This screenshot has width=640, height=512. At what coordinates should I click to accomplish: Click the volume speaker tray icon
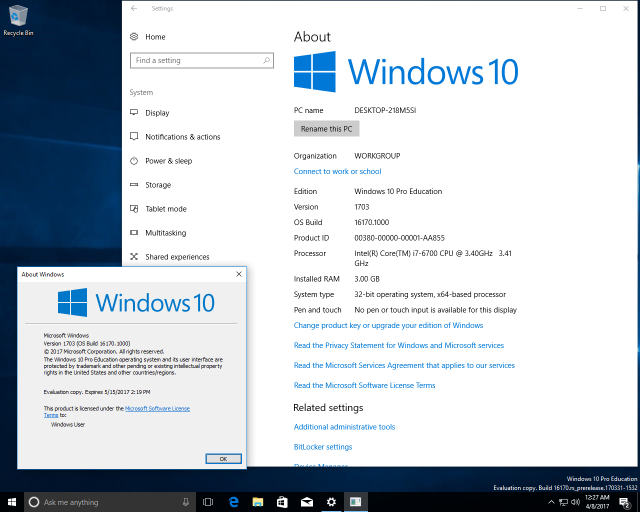(575, 502)
